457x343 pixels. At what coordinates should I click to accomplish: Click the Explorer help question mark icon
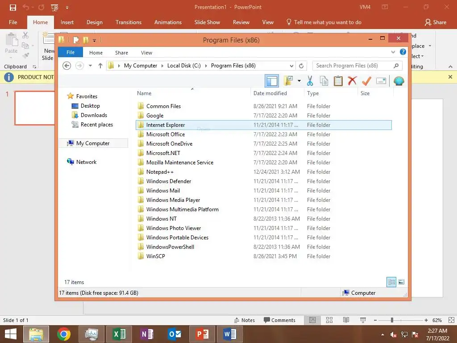[x=403, y=52]
